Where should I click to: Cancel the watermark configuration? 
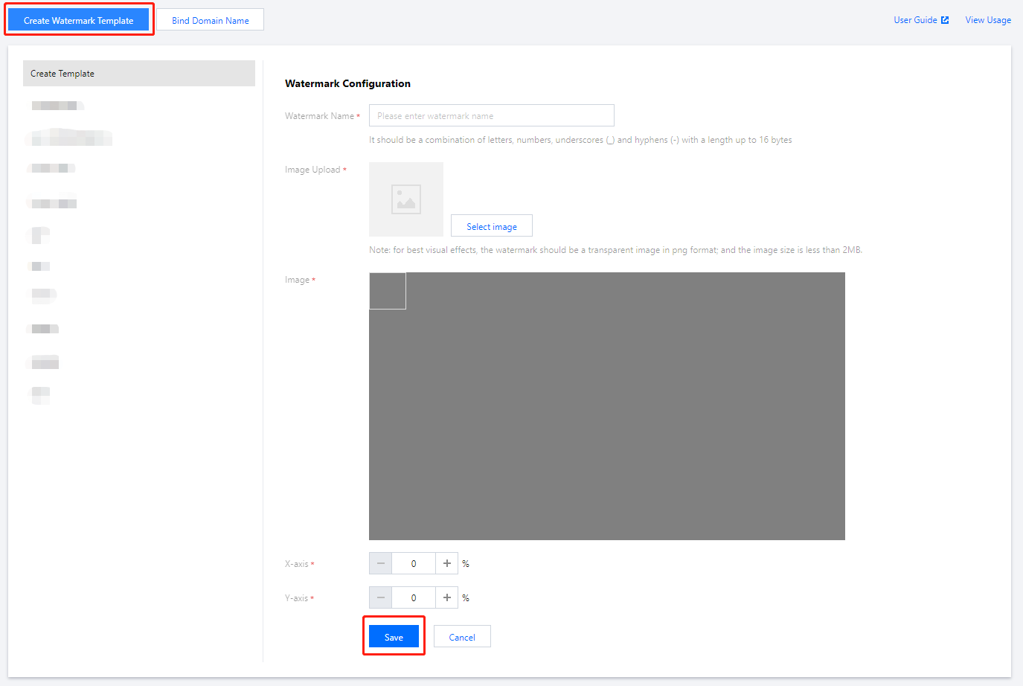coord(462,637)
